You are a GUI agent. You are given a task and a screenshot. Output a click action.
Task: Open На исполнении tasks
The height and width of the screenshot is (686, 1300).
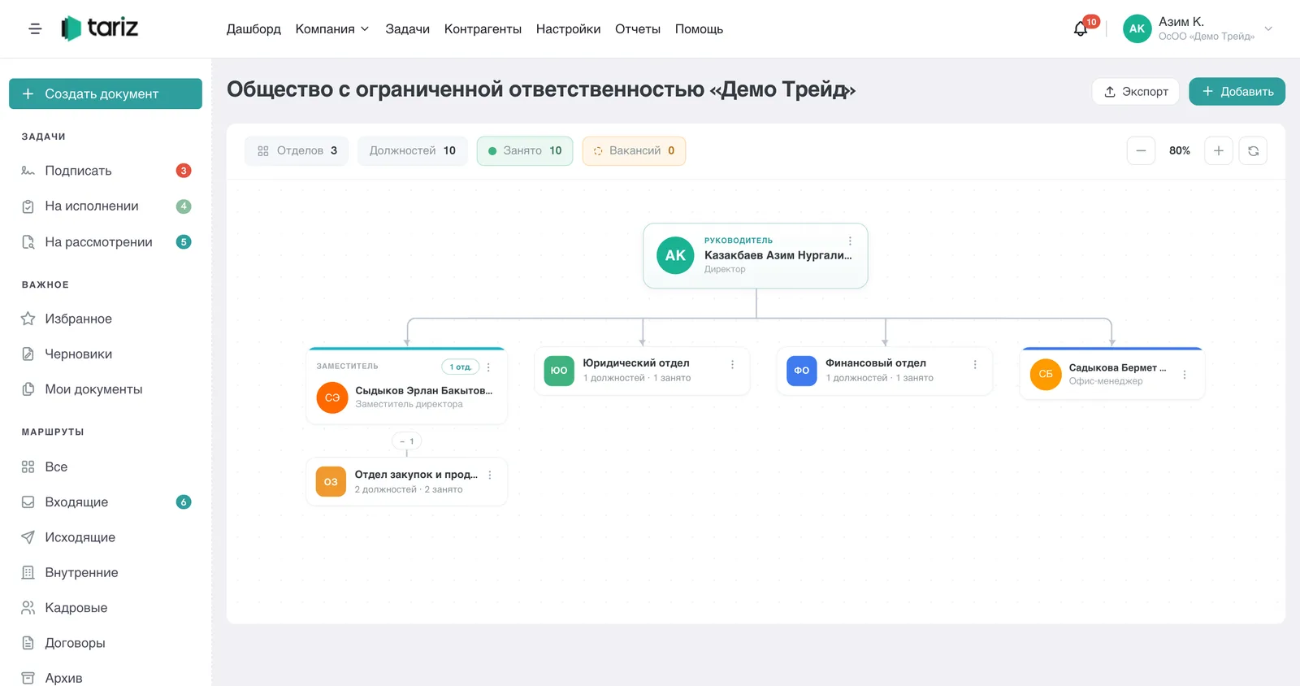pos(106,206)
